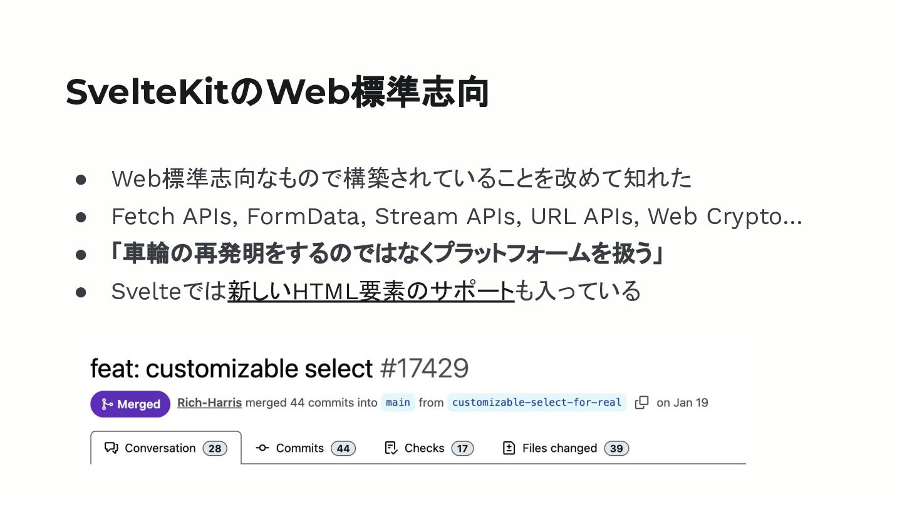The image size is (902, 507).
Task: Click the Conversation count badge 28
Action: pyautogui.click(x=215, y=449)
